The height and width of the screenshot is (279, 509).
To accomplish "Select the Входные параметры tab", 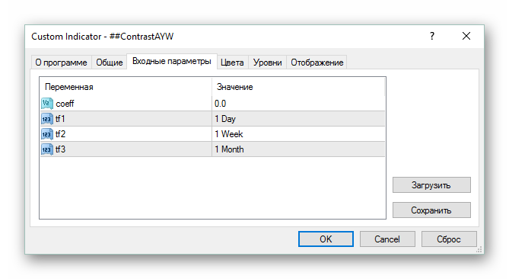I will (172, 62).
